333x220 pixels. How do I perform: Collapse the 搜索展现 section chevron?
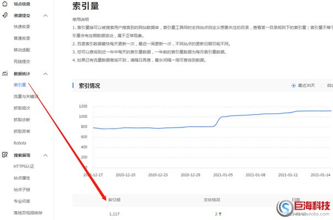coord(45,155)
